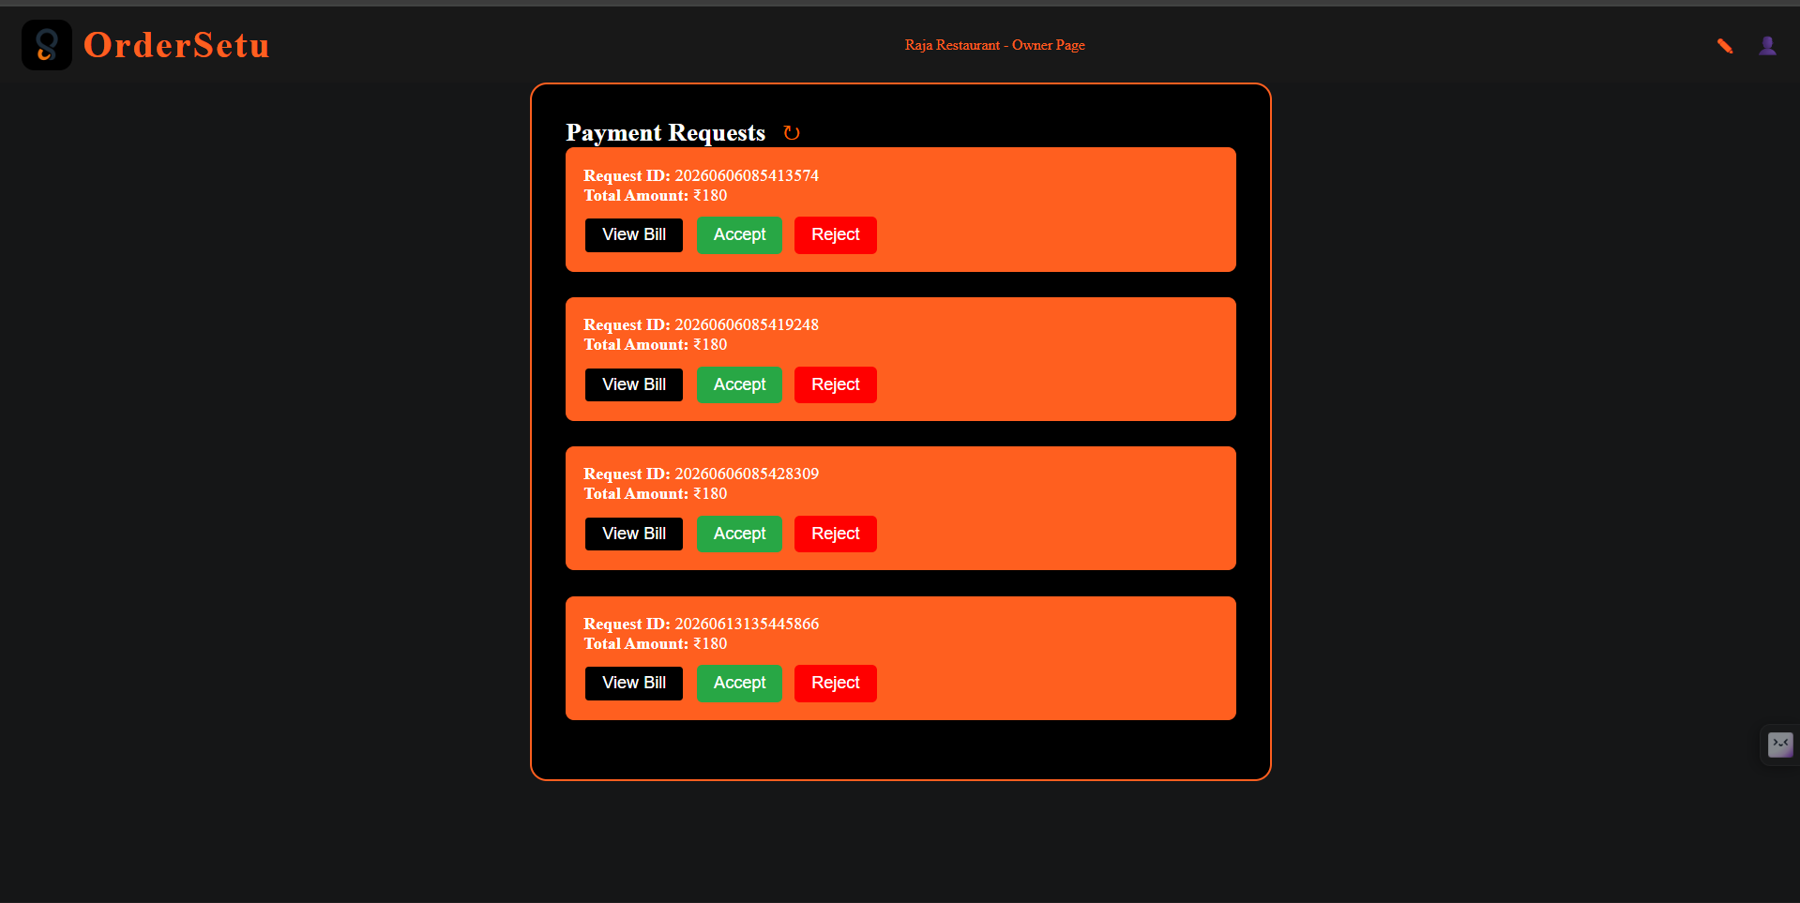Click the OrderSetu brand title

pos(176,45)
